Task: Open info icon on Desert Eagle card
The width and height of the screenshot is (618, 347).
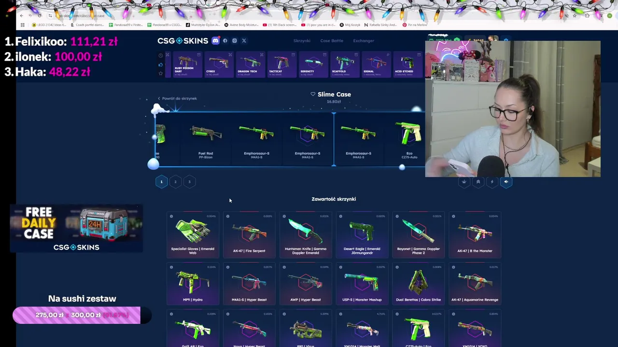Action: click(341, 216)
